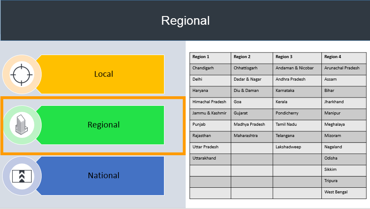Click the Himachal Pradesh cell

pos(210,102)
